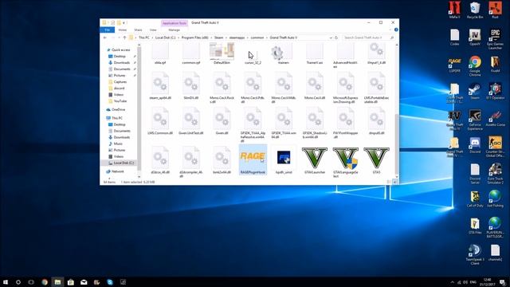Image resolution: width=510 pixels, height=287 pixels.
Task: Switch to the View ribbon tab
Action: click(x=153, y=30)
